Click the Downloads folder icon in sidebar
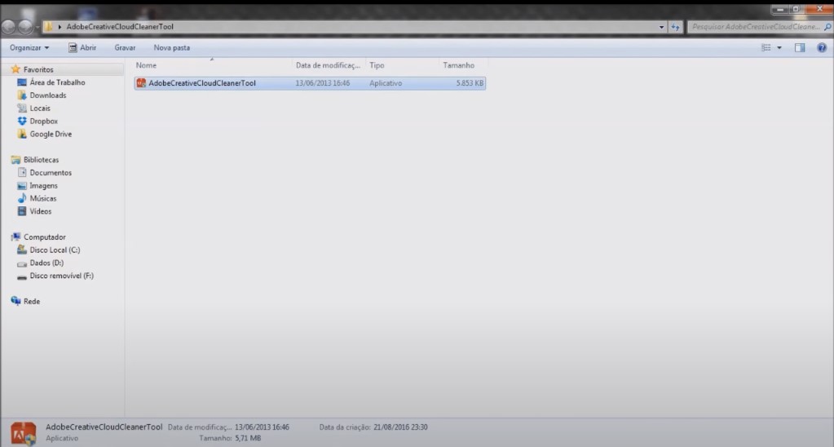Screen dimensions: 834x447 point(22,95)
